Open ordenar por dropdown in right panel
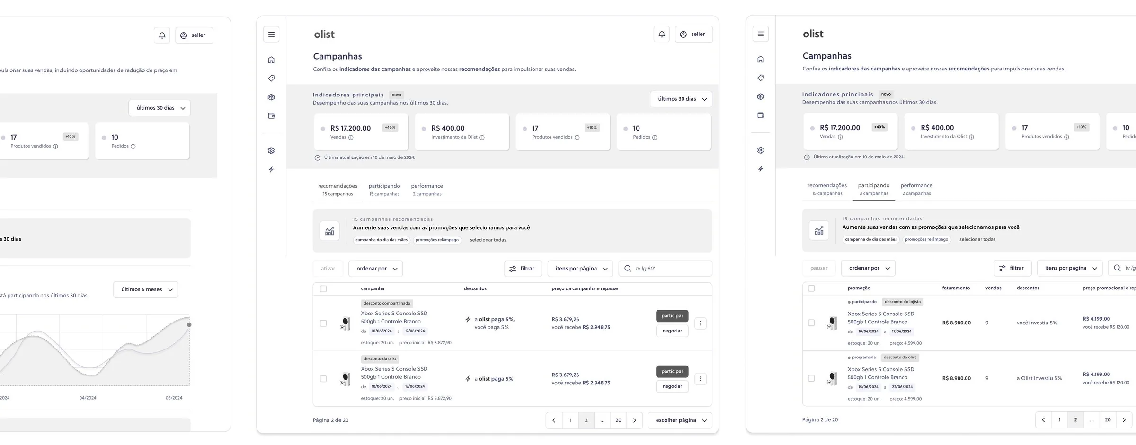The height and width of the screenshot is (445, 1136). [x=868, y=268]
